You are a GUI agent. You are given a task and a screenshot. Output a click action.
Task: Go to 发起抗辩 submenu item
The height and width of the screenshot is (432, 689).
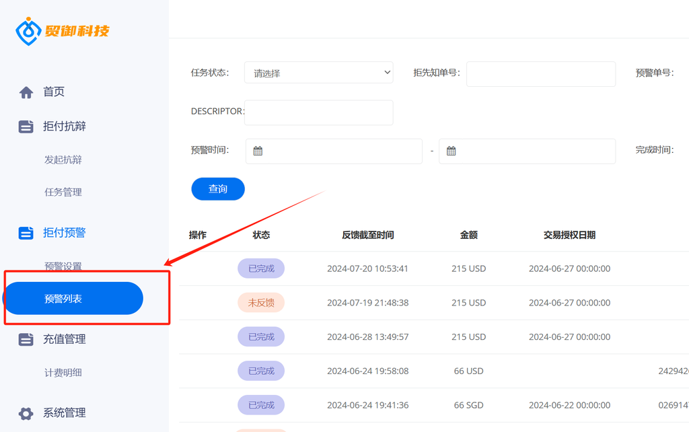click(x=63, y=159)
